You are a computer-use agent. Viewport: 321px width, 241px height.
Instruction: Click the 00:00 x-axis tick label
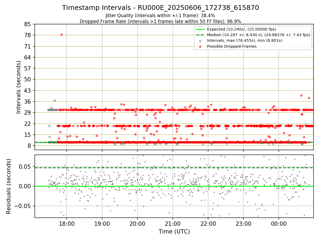[279, 223]
